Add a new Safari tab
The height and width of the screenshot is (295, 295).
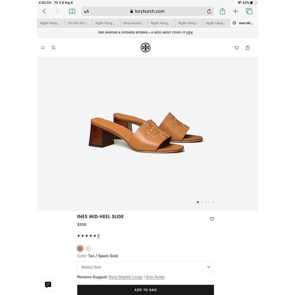236,11
